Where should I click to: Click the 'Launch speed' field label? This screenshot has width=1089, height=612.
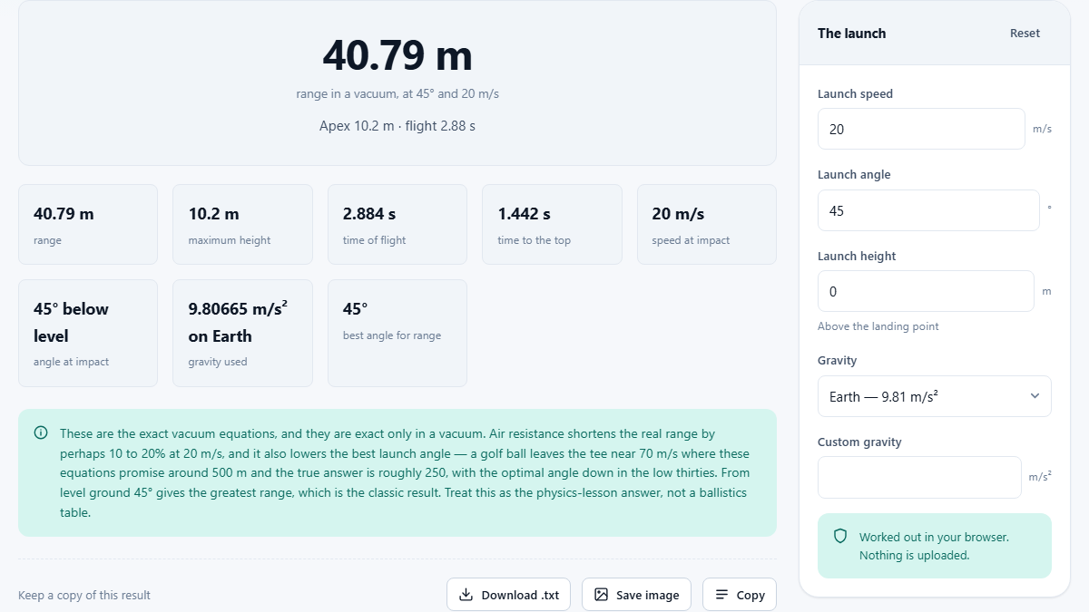855,94
